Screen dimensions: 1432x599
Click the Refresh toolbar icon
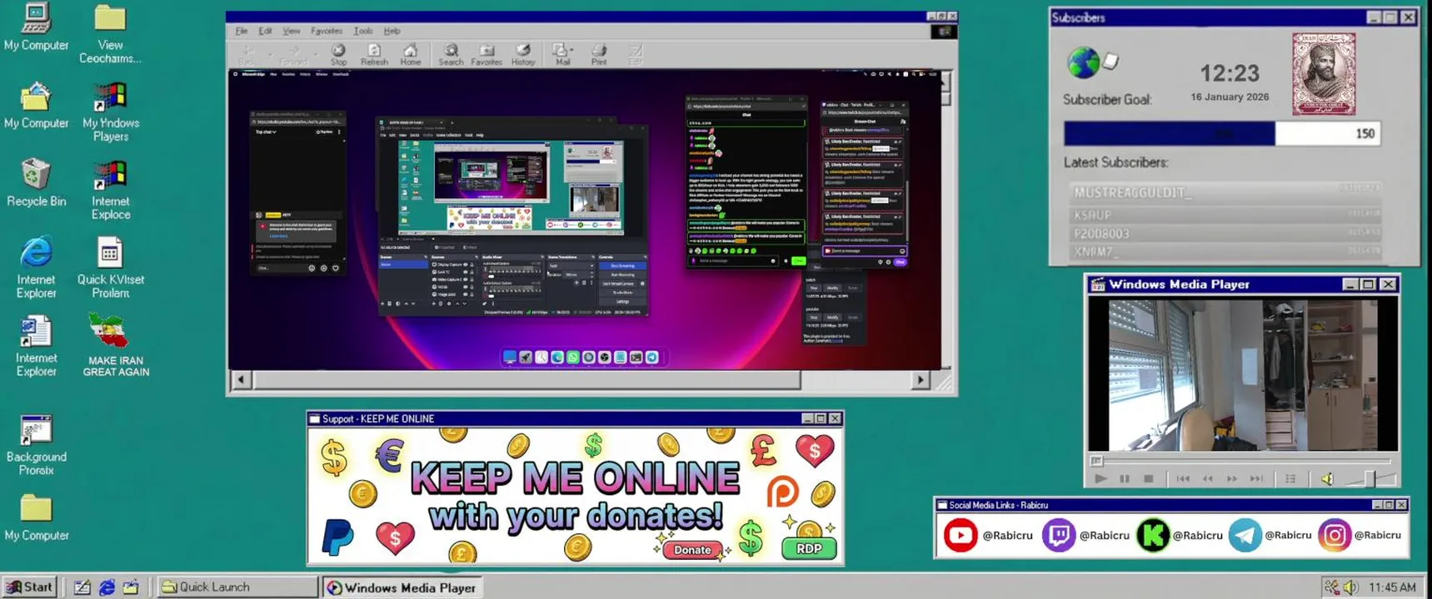[x=374, y=55]
